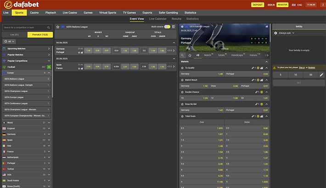This screenshot has width=326, height=188.
Task: Open UEFA Champions League in sidebar
Action: [27, 91]
